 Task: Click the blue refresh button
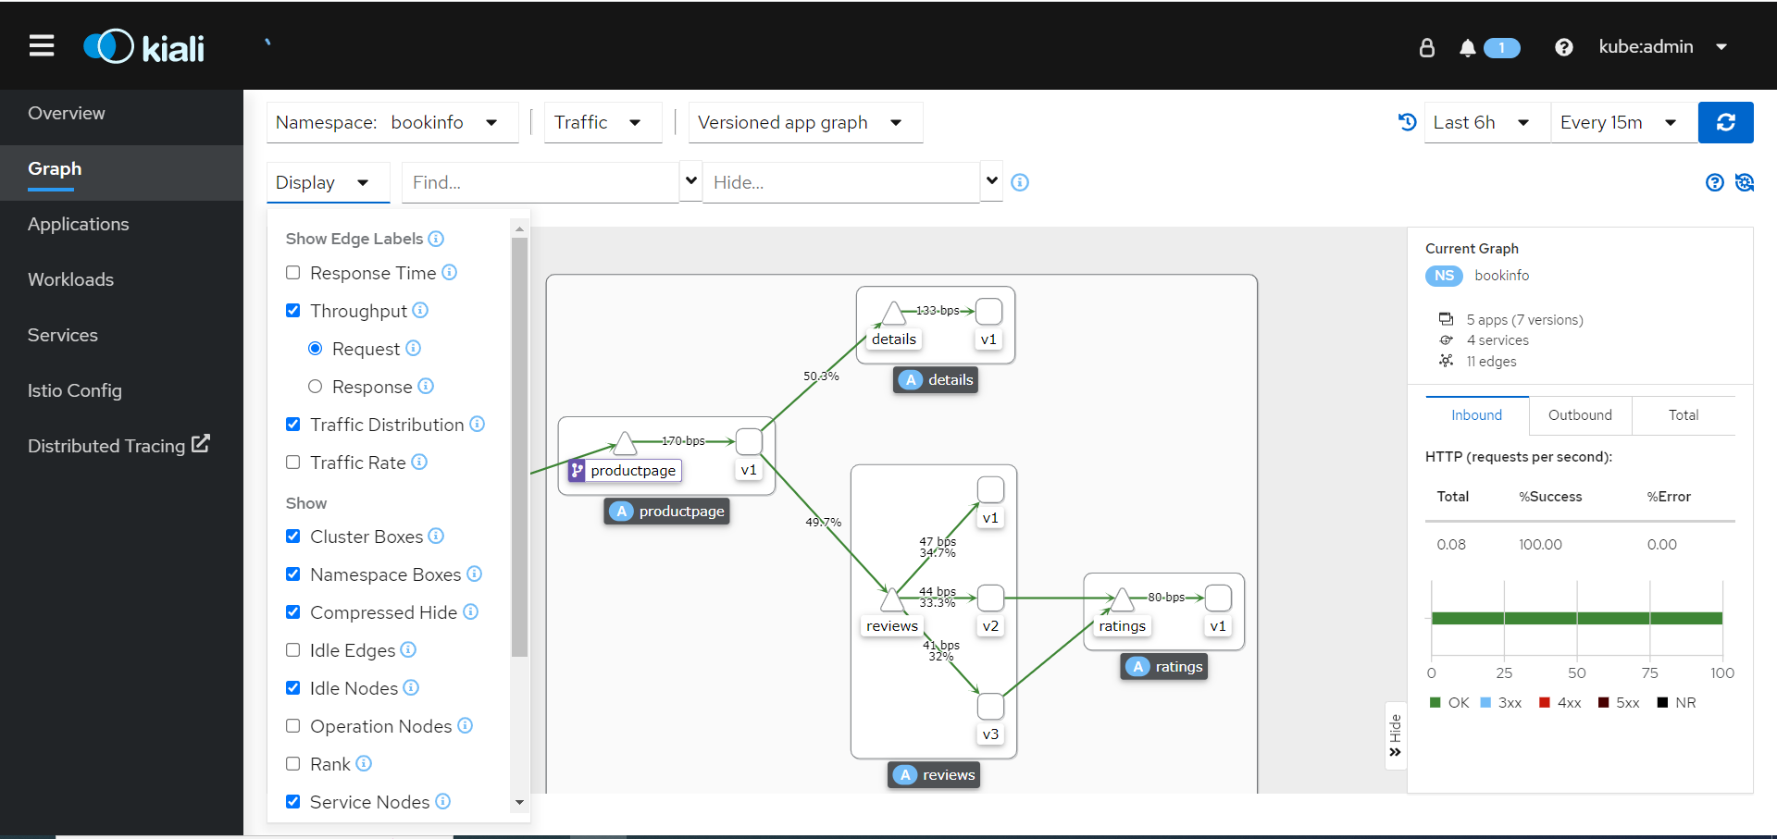[x=1725, y=123]
